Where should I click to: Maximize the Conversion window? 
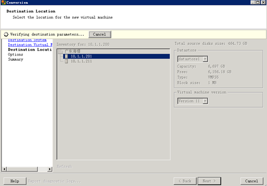tap(258, 2)
